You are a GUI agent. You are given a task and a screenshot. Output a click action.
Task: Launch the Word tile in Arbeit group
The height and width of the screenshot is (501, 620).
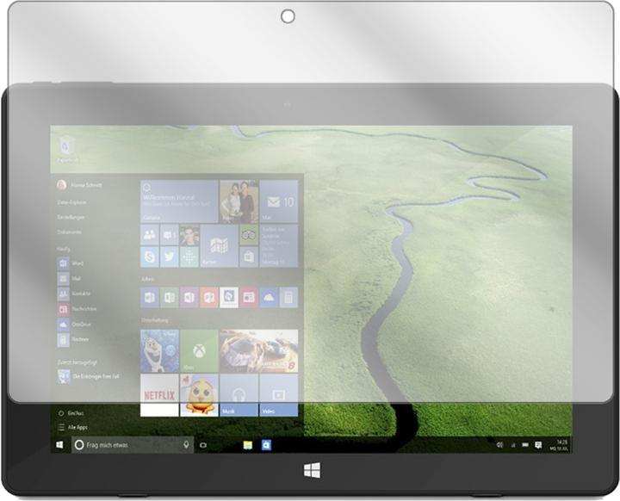[150, 297]
